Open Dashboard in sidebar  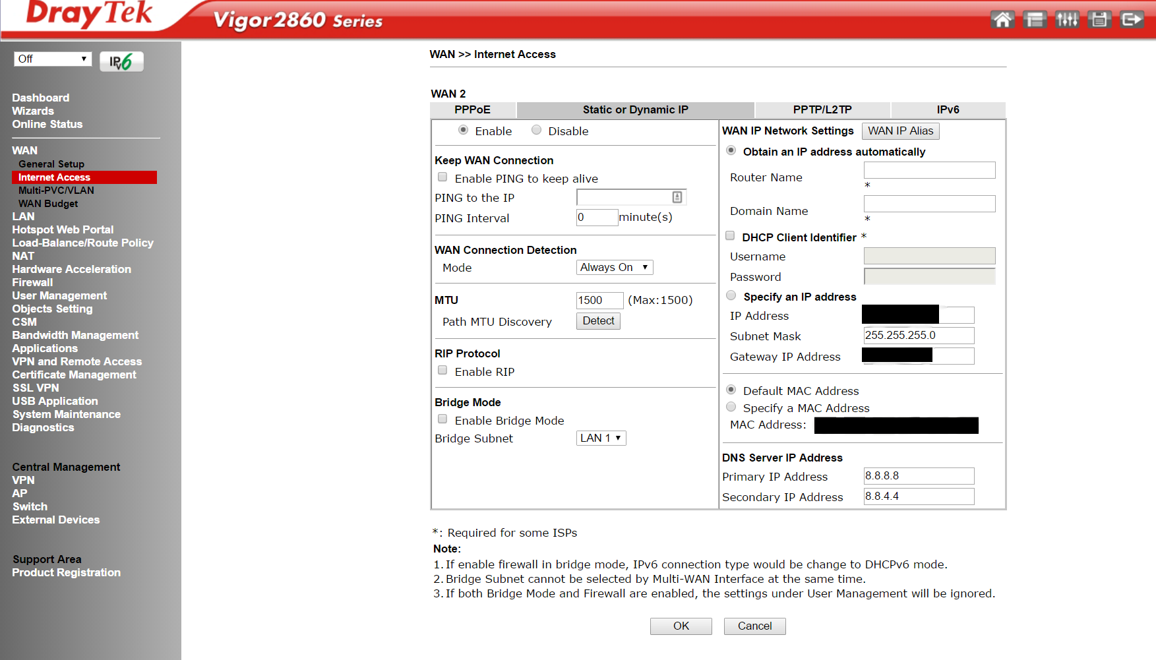tap(41, 98)
